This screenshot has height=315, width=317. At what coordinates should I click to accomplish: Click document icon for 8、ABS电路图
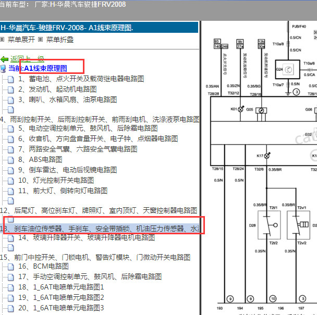(x=11, y=160)
